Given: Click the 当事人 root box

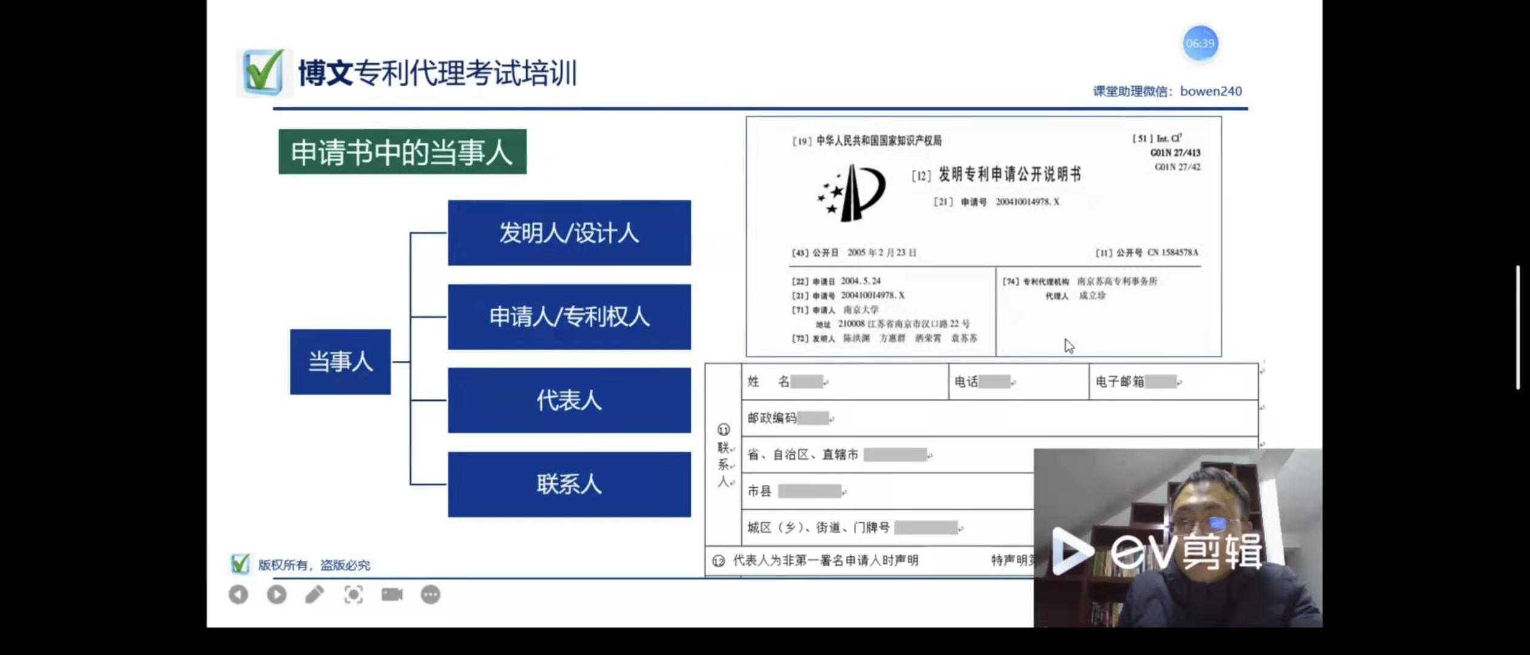Looking at the screenshot, I should click(x=340, y=361).
